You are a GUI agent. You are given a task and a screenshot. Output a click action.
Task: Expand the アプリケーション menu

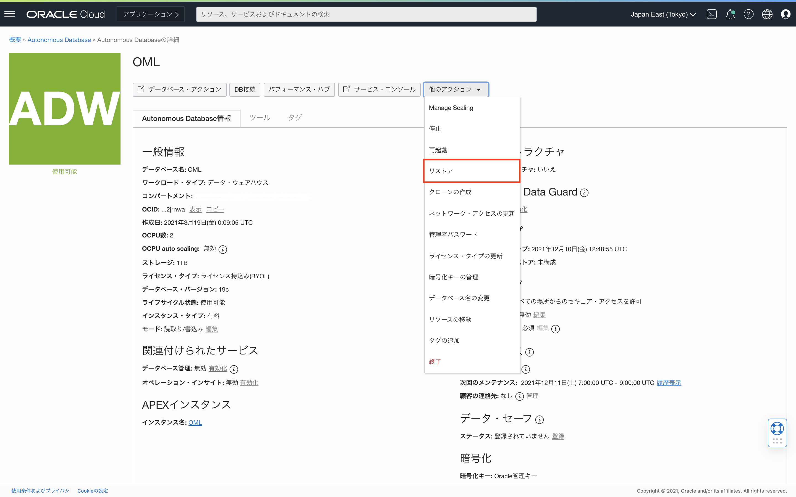click(151, 14)
